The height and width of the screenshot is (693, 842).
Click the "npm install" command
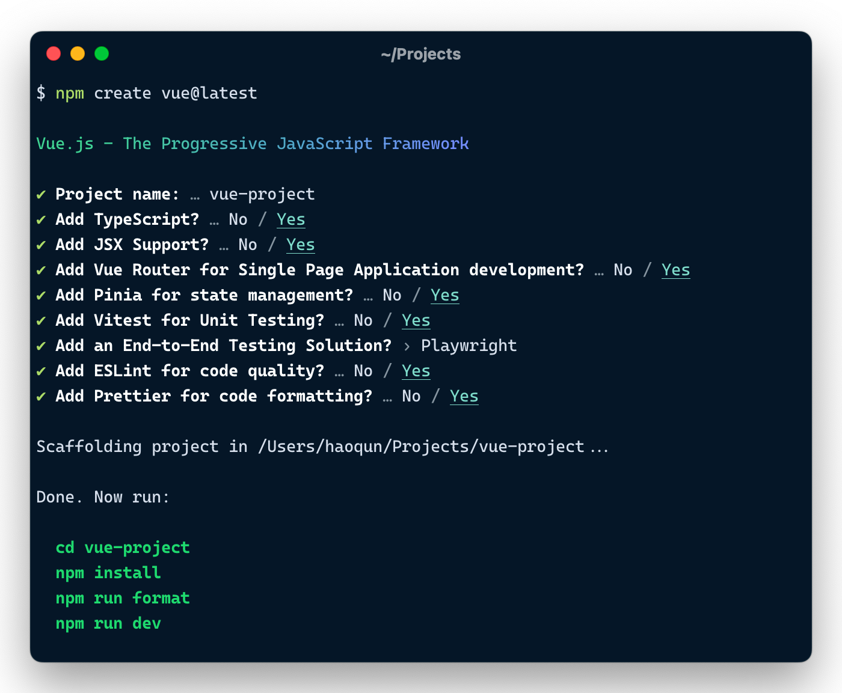tap(108, 573)
